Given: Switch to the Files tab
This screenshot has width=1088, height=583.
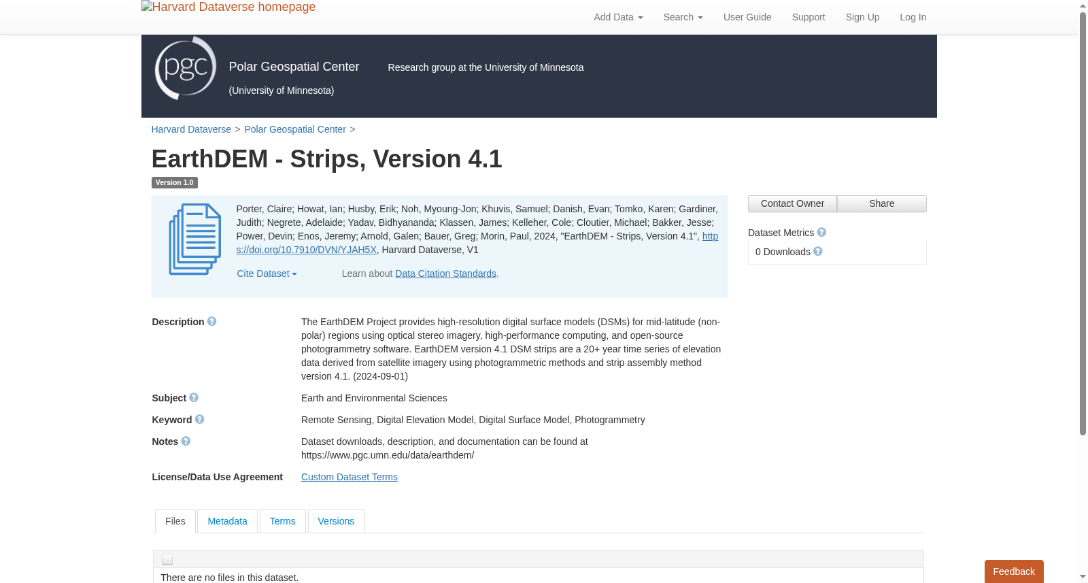Looking at the screenshot, I should point(175,521).
